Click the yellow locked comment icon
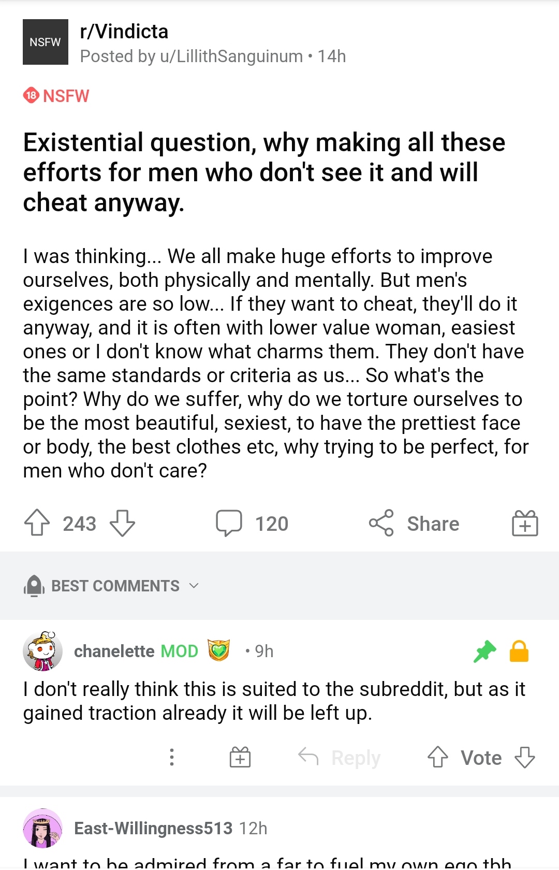The image size is (559, 870). 519,651
